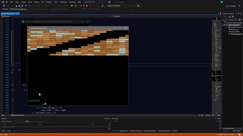Viewport: 243px width, 136px height.
Task: Open the Analyze menu
Action: pos(49,2)
